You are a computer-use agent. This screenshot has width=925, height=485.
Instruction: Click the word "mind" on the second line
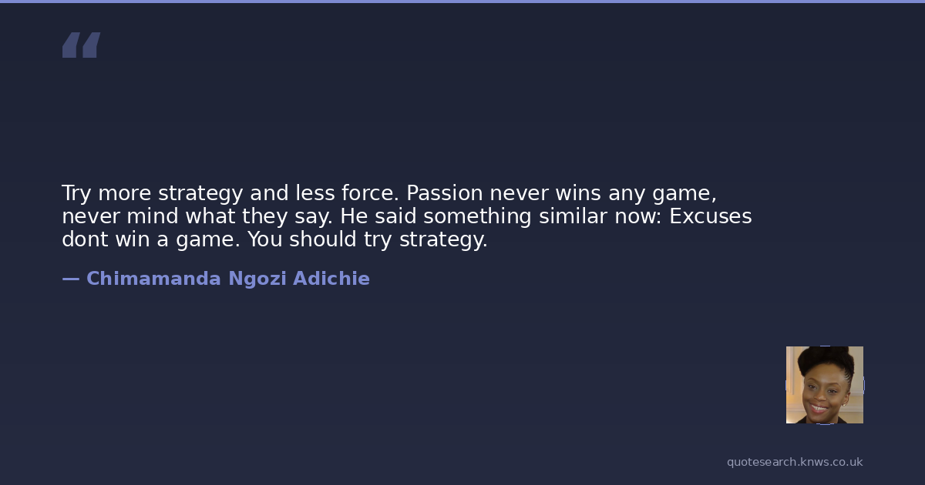[155, 216]
